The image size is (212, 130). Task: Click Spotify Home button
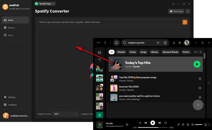(x=116, y=43)
